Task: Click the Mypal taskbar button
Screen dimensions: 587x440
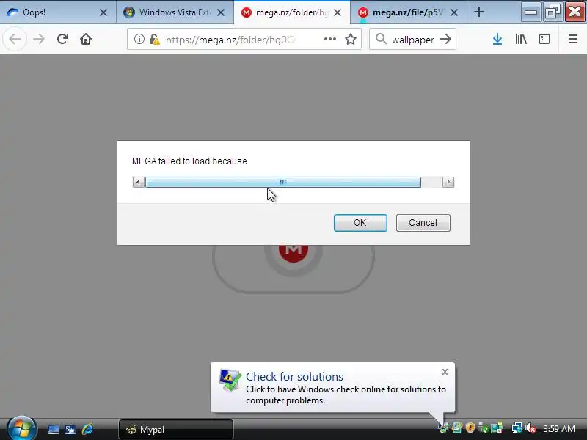Action: tap(176, 429)
